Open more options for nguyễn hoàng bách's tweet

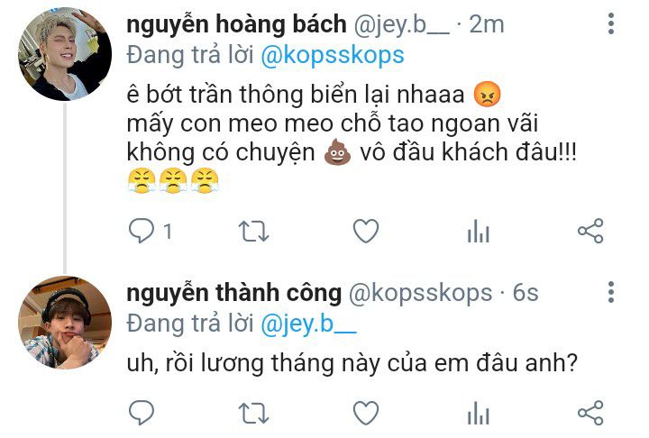(x=611, y=23)
